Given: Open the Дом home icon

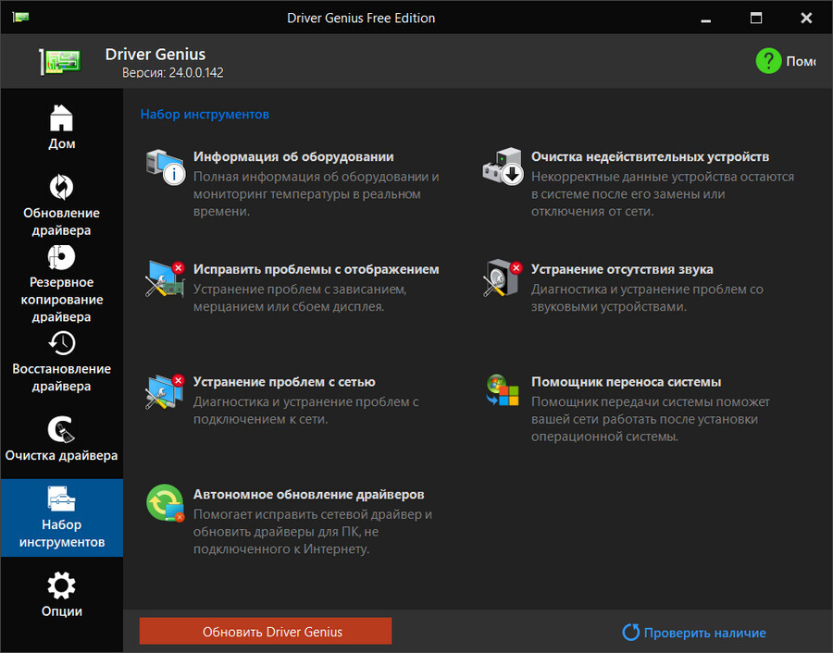Looking at the screenshot, I should point(62,117).
